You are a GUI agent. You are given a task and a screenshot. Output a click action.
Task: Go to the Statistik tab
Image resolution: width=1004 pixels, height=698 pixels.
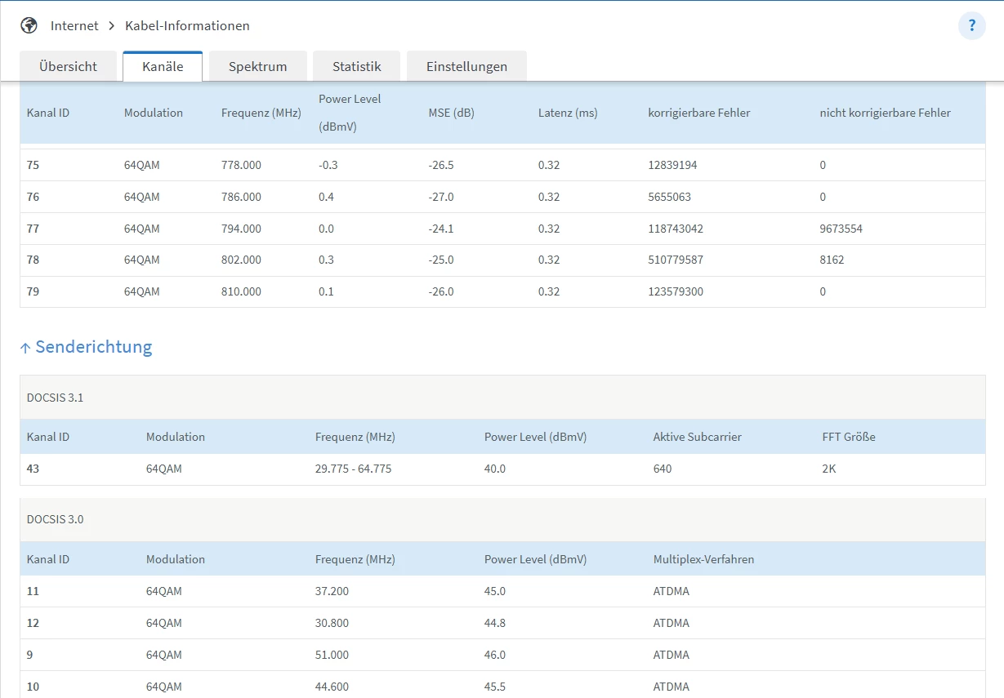pyautogui.click(x=356, y=67)
